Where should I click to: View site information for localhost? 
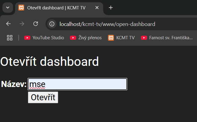tap(52, 24)
